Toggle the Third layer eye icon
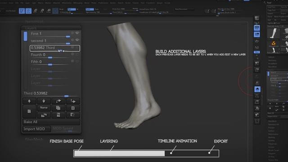288x162 pixels. 77,48
